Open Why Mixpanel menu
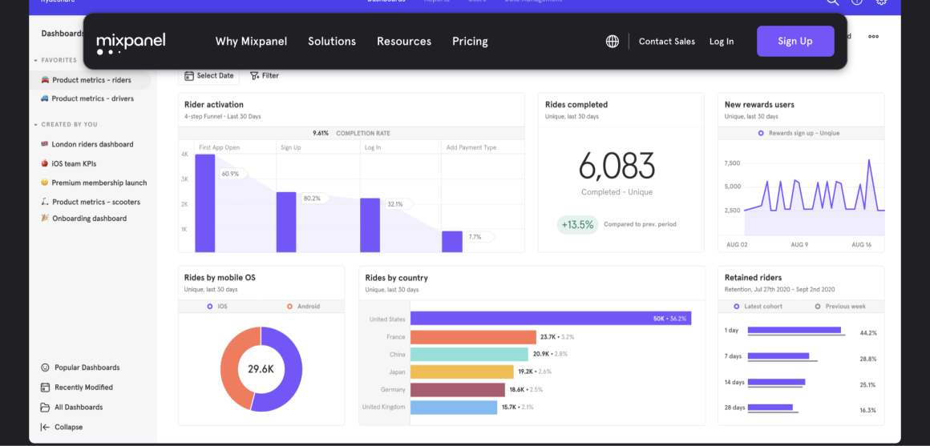Screen dimensions: 930x446 (251, 42)
